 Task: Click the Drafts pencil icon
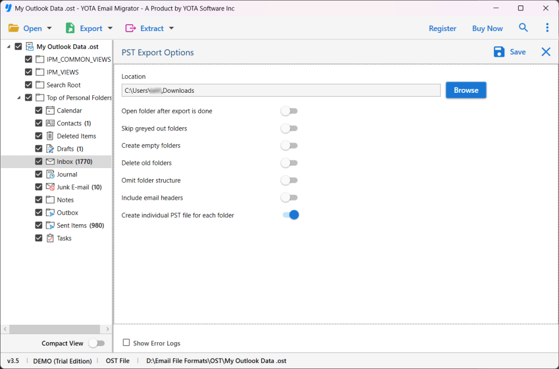click(x=50, y=148)
